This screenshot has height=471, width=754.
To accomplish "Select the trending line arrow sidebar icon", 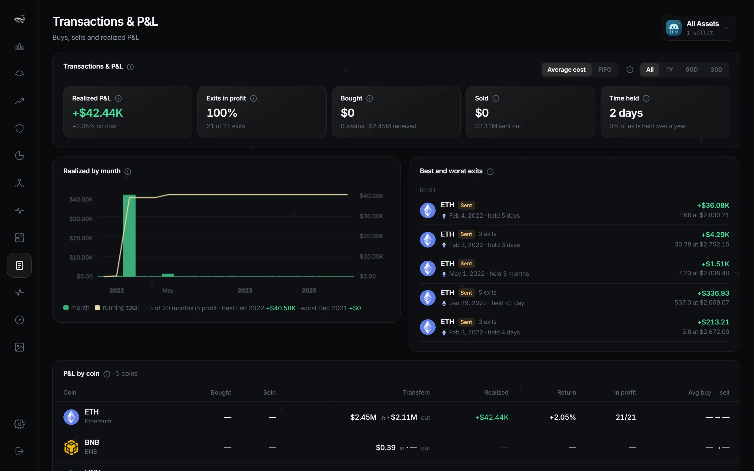I will 19,101.
